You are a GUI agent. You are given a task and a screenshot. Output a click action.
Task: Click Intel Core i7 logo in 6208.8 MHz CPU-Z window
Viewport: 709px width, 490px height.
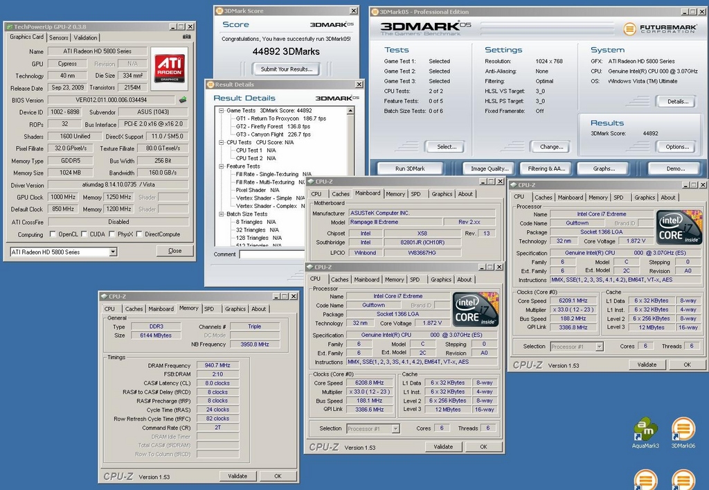tap(476, 309)
